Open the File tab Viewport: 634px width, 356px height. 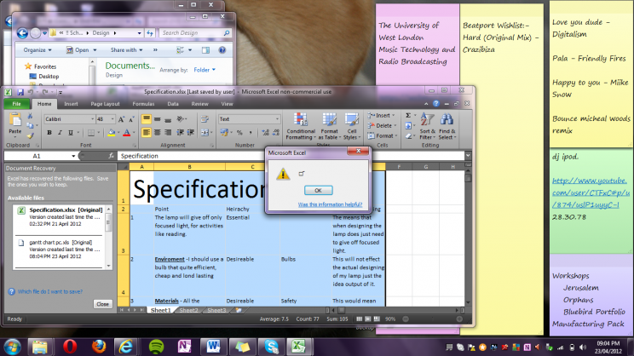pyautogui.click(x=16, y=104)
